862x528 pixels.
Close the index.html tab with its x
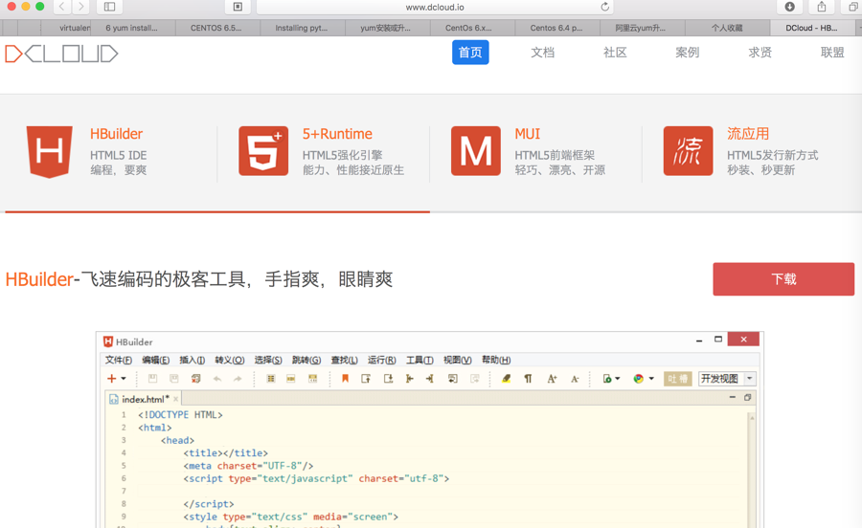[175, 399]
